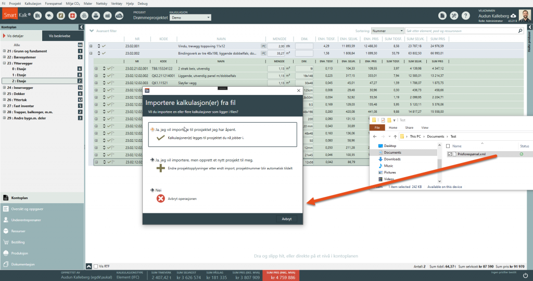Click the Avbryt button in the import dialog
533x281 pixels.
click(x=286, y=219)
